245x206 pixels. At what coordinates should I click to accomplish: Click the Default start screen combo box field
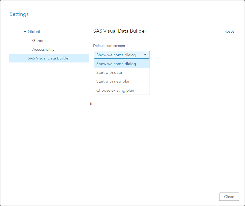(116, 55)
